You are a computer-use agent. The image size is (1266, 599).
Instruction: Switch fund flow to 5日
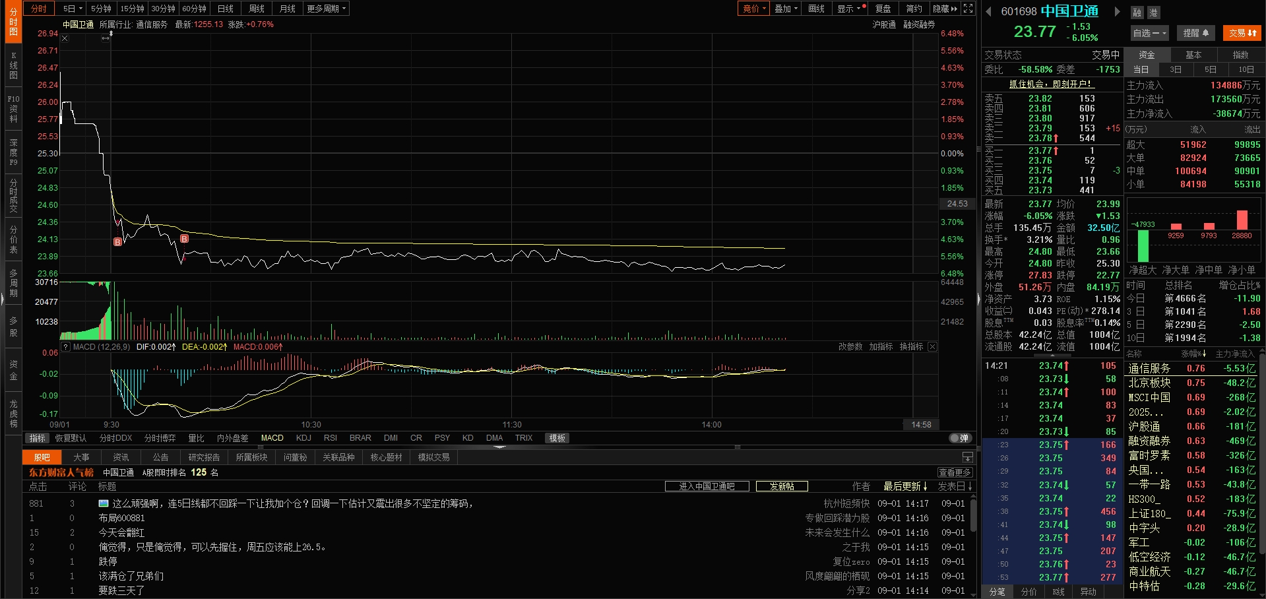1211,69
